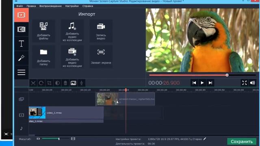Click Захват экрана tile

coord(101,57)
